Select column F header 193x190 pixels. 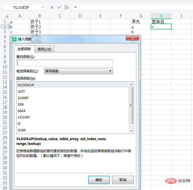(121, 16)
